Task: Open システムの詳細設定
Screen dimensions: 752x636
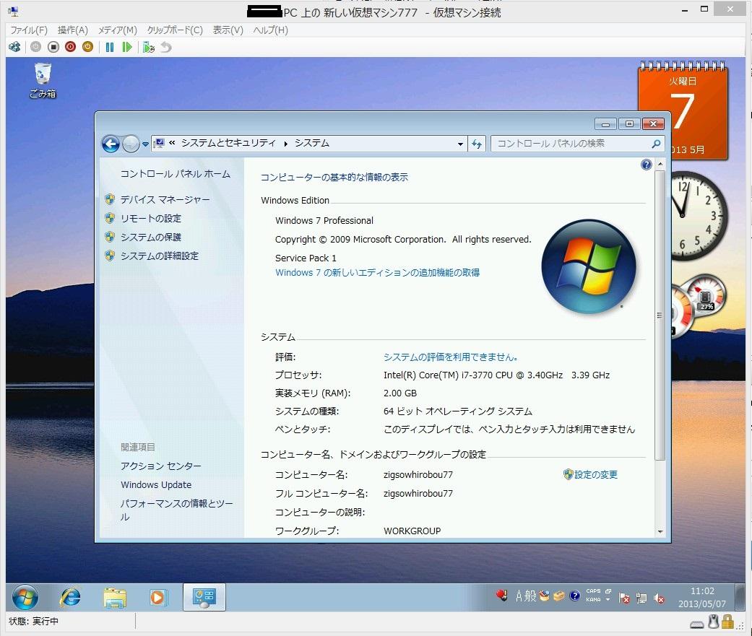Action: (159, 256)
